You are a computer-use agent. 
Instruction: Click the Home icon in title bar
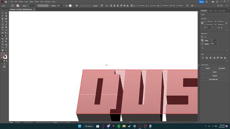pyautogui.click(x=6, y=2)
